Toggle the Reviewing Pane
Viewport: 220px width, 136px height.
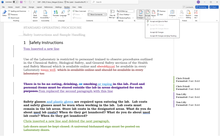pyautogui.click(x=124, y=18)
